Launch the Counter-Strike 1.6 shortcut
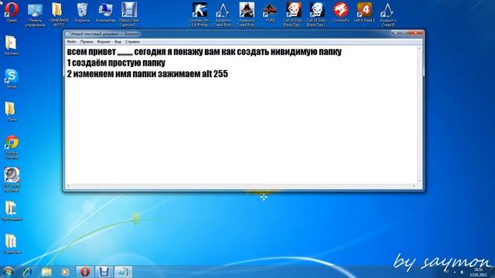Screen dimensions: 495x278 (200, 15)
